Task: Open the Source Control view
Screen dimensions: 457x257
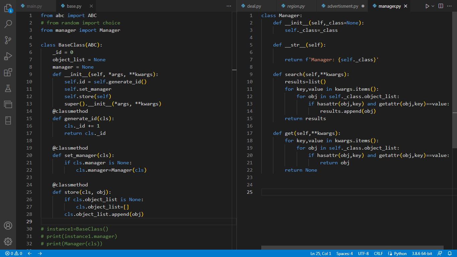Action: click(x=8, y=40)
